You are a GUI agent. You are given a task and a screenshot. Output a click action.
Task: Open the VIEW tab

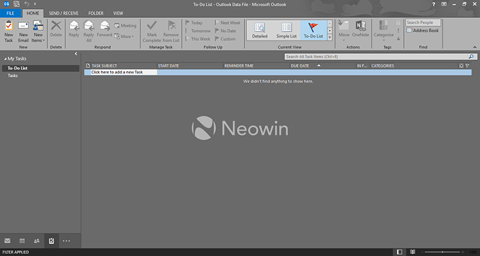(118, 13)
